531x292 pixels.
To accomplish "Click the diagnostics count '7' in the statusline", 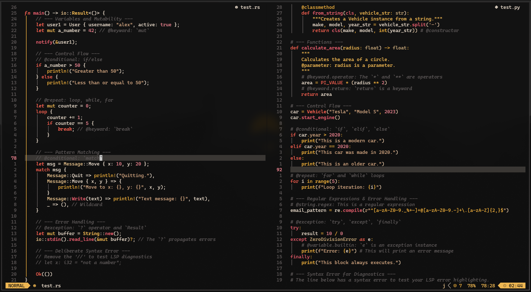I will coord(460,286).
